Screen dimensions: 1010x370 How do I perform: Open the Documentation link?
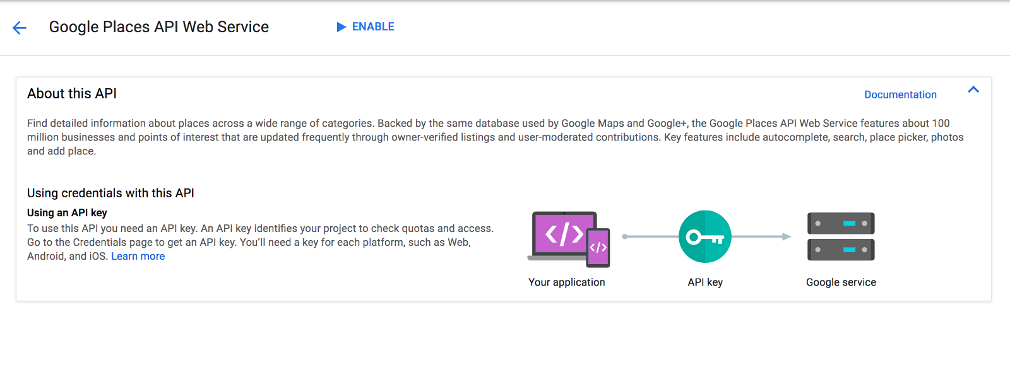tap(900, 95)
